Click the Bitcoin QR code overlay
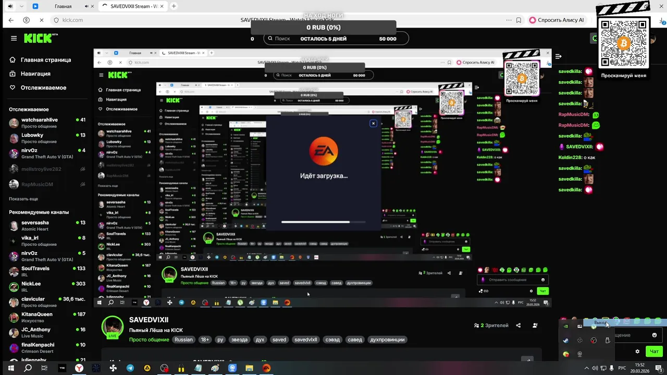667x375 pixels. (624, 43)
